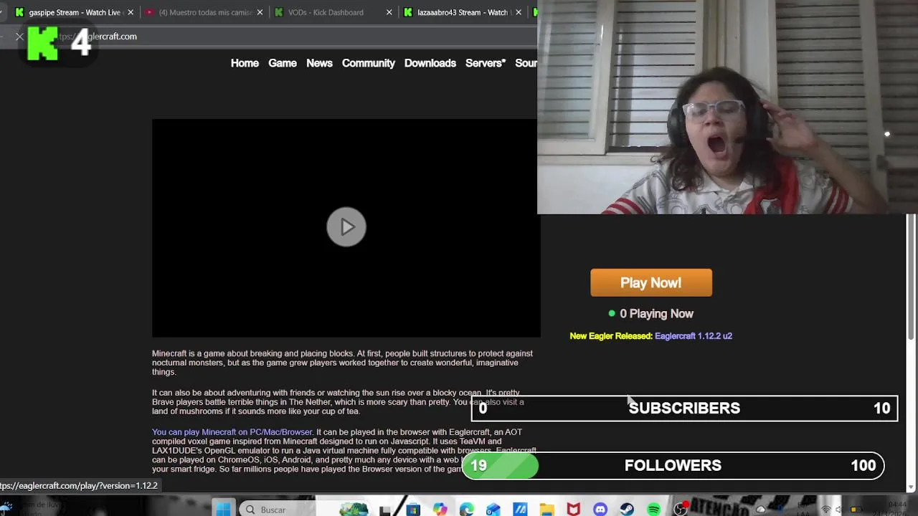Stop page loading with the X button
This screenshot has width=918, height=516.
(19, 37)
